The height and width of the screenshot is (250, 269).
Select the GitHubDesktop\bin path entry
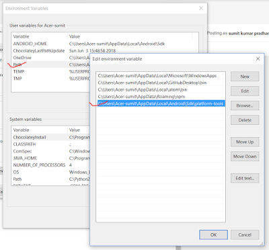click(161, 83)
